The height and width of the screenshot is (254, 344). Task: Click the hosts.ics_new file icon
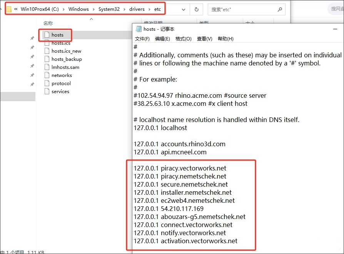[x=47, y=51]
